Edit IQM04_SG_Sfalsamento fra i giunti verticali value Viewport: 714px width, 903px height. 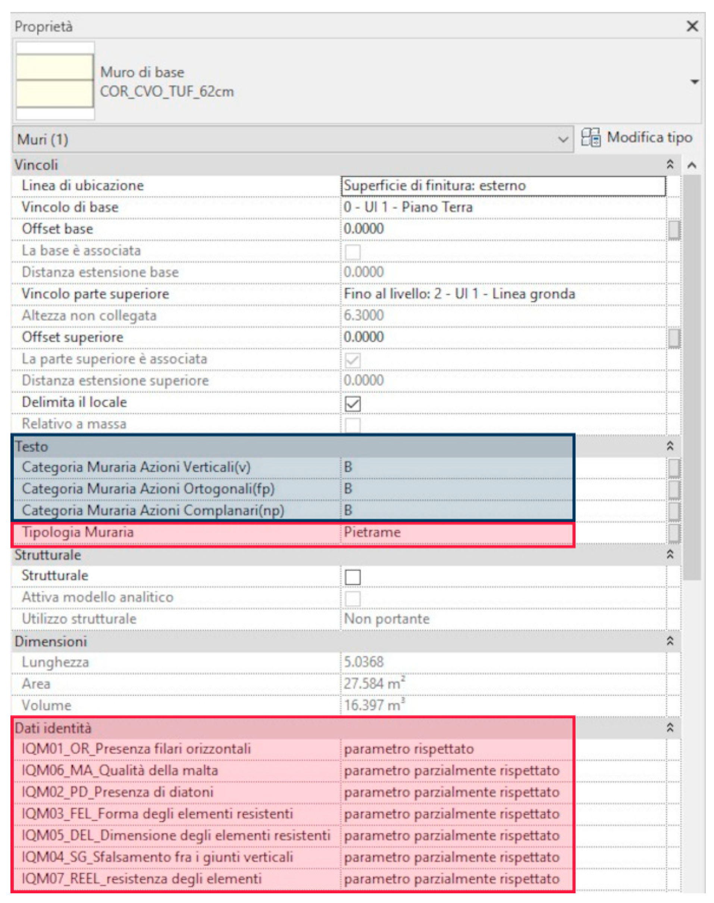pyautogui.click(x=504, y=857)
